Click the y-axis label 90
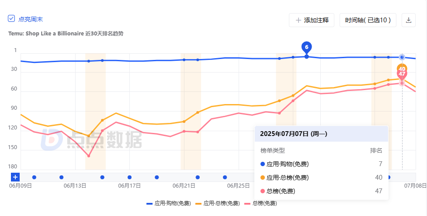The height and width of the screenshot is (216, 427). pos(14,108)
